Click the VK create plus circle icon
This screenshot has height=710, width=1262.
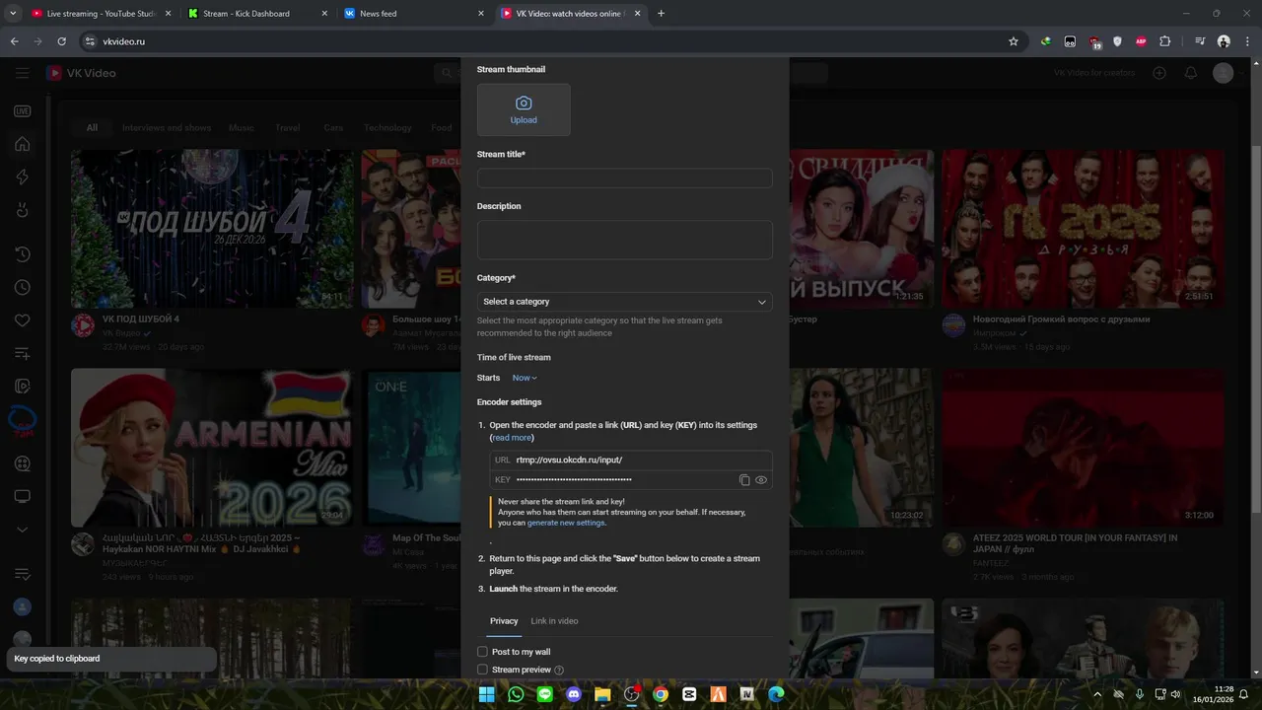(x=1159, y=73)
